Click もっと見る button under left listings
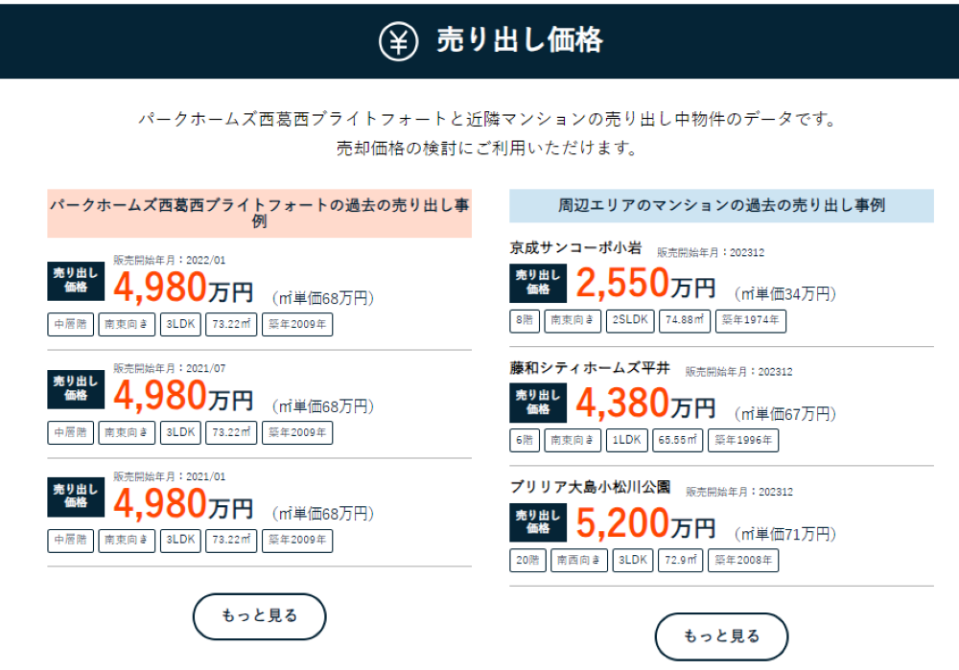The height and width of the screenshot is (670, 959). click(259, 616)
